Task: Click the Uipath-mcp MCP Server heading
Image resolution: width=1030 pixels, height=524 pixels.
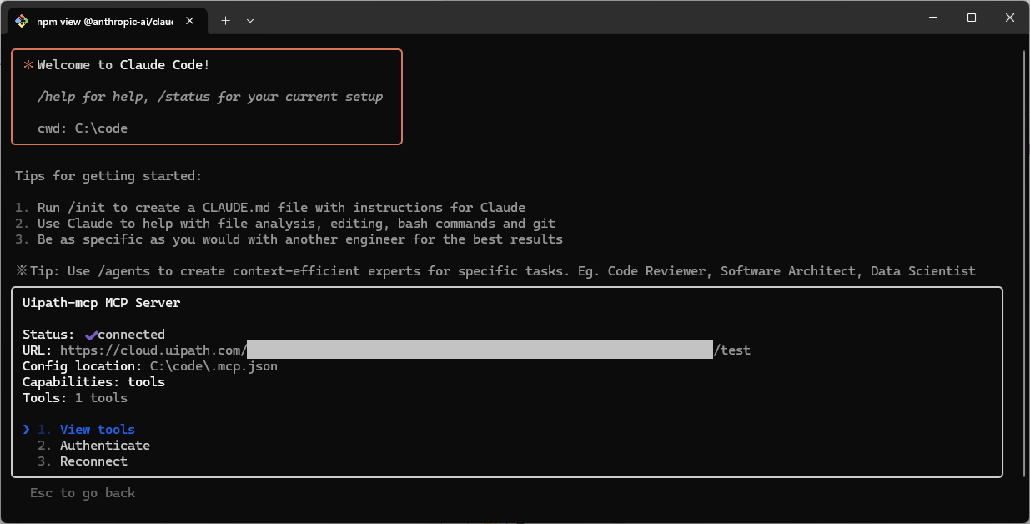Action: pos(102,303)
